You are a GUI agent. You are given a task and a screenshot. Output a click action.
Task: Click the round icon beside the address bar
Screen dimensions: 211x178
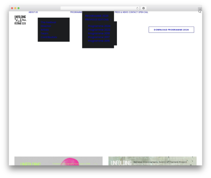[143, 8]
